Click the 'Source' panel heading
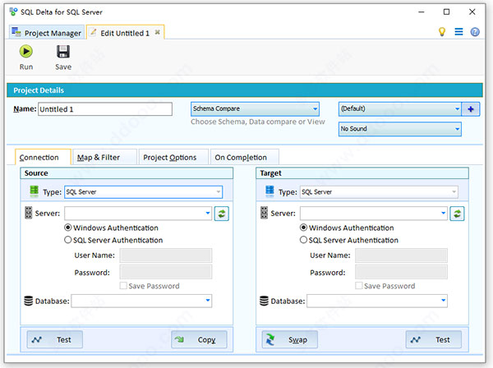This screenshot has height=368, width=493. click(36, 173)
